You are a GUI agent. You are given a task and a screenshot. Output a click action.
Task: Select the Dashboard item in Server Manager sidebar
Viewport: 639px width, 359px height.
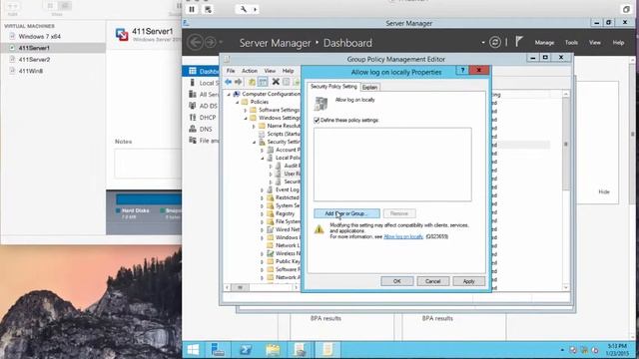[201, 71]
